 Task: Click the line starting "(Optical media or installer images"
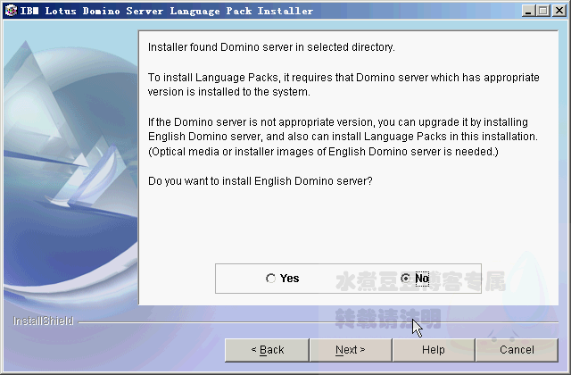click(323, 152)
